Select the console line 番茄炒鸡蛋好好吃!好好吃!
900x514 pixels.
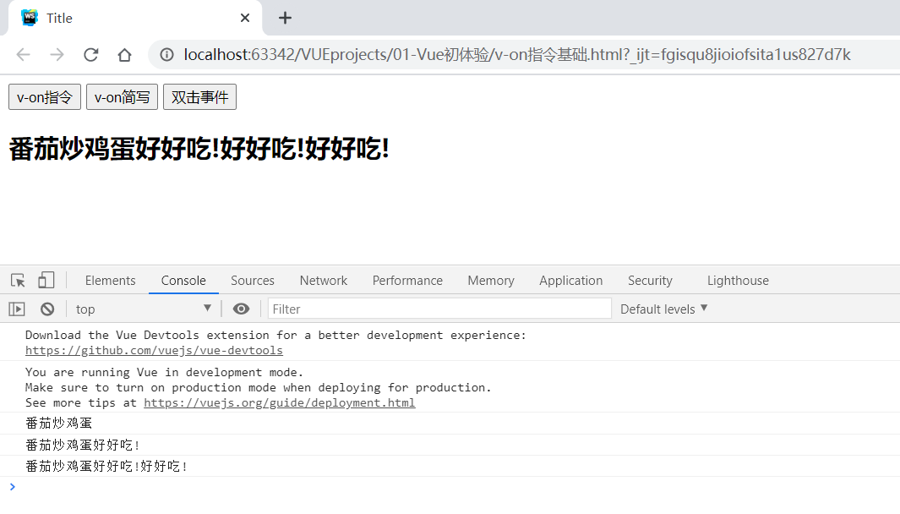coord(106,467)
